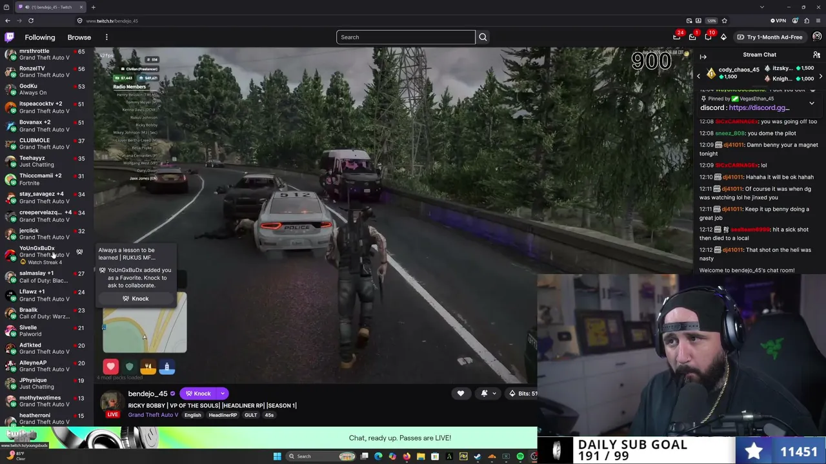Click the 45s tag
The image size is (826, 464).
[269, 415]
